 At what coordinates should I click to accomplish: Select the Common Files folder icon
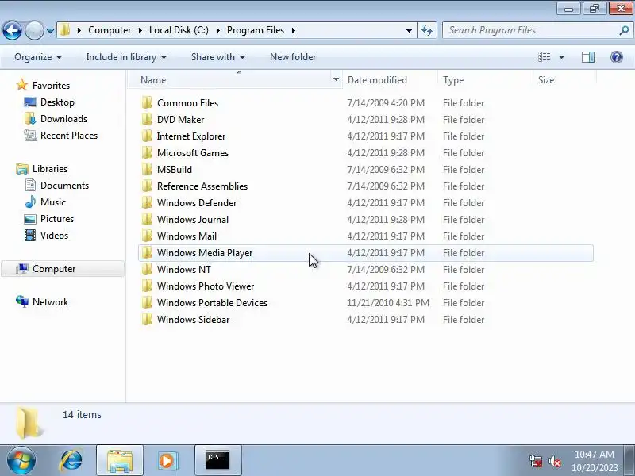click(147, 103)
